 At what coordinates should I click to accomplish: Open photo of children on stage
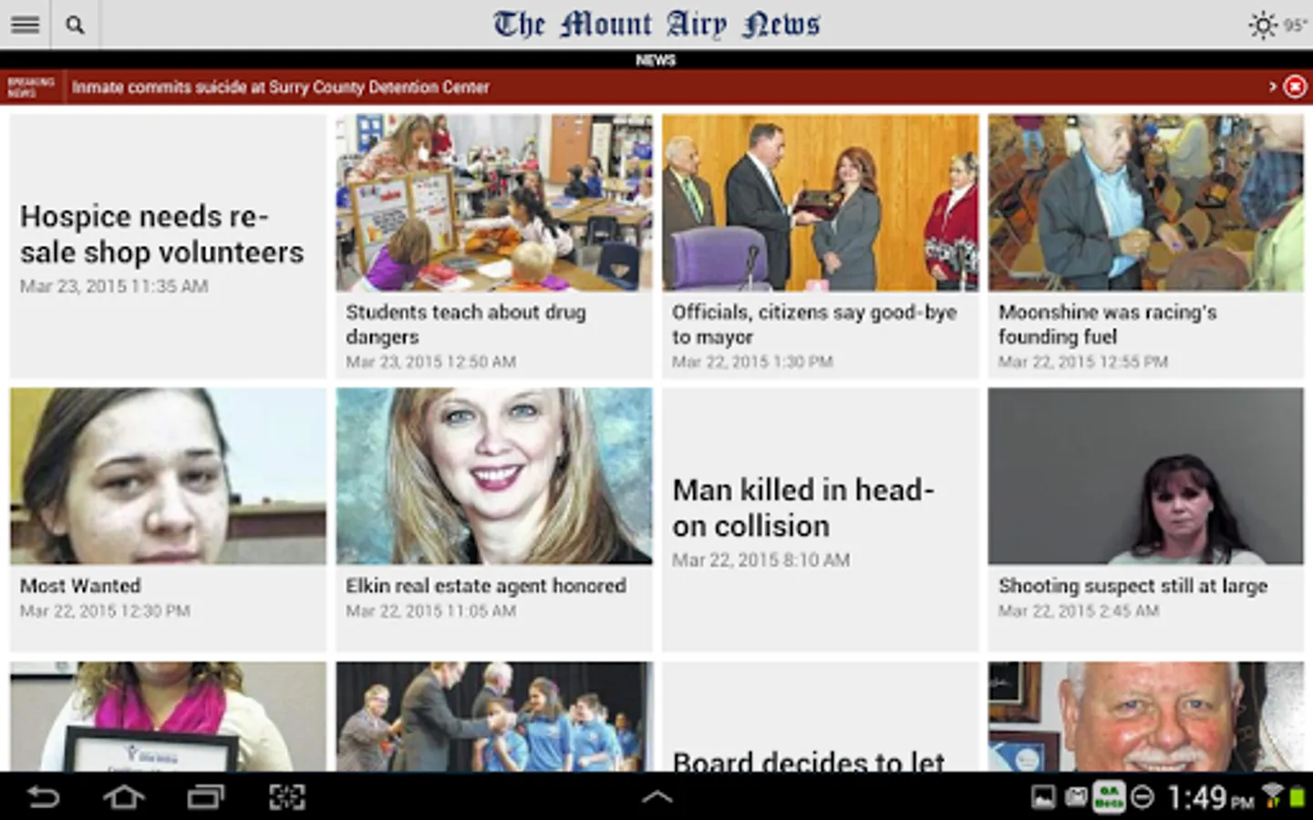pos(494,717)
